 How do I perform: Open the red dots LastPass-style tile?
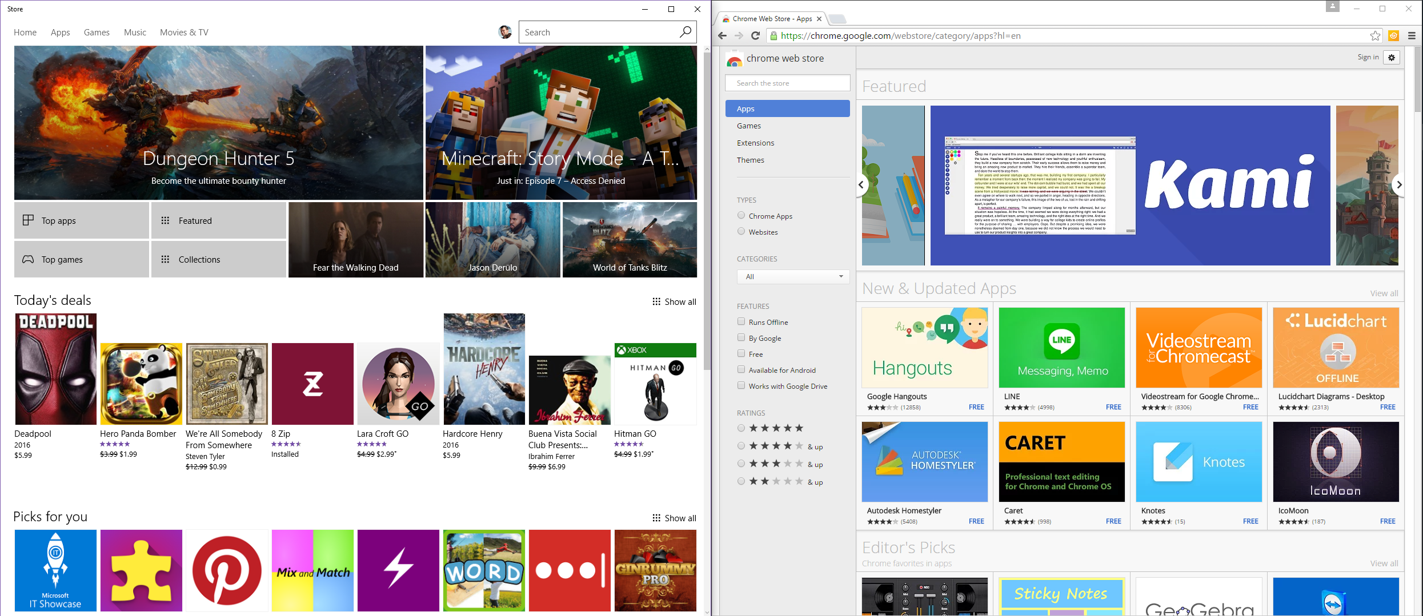pyautogui.click(x=570, y=570)
